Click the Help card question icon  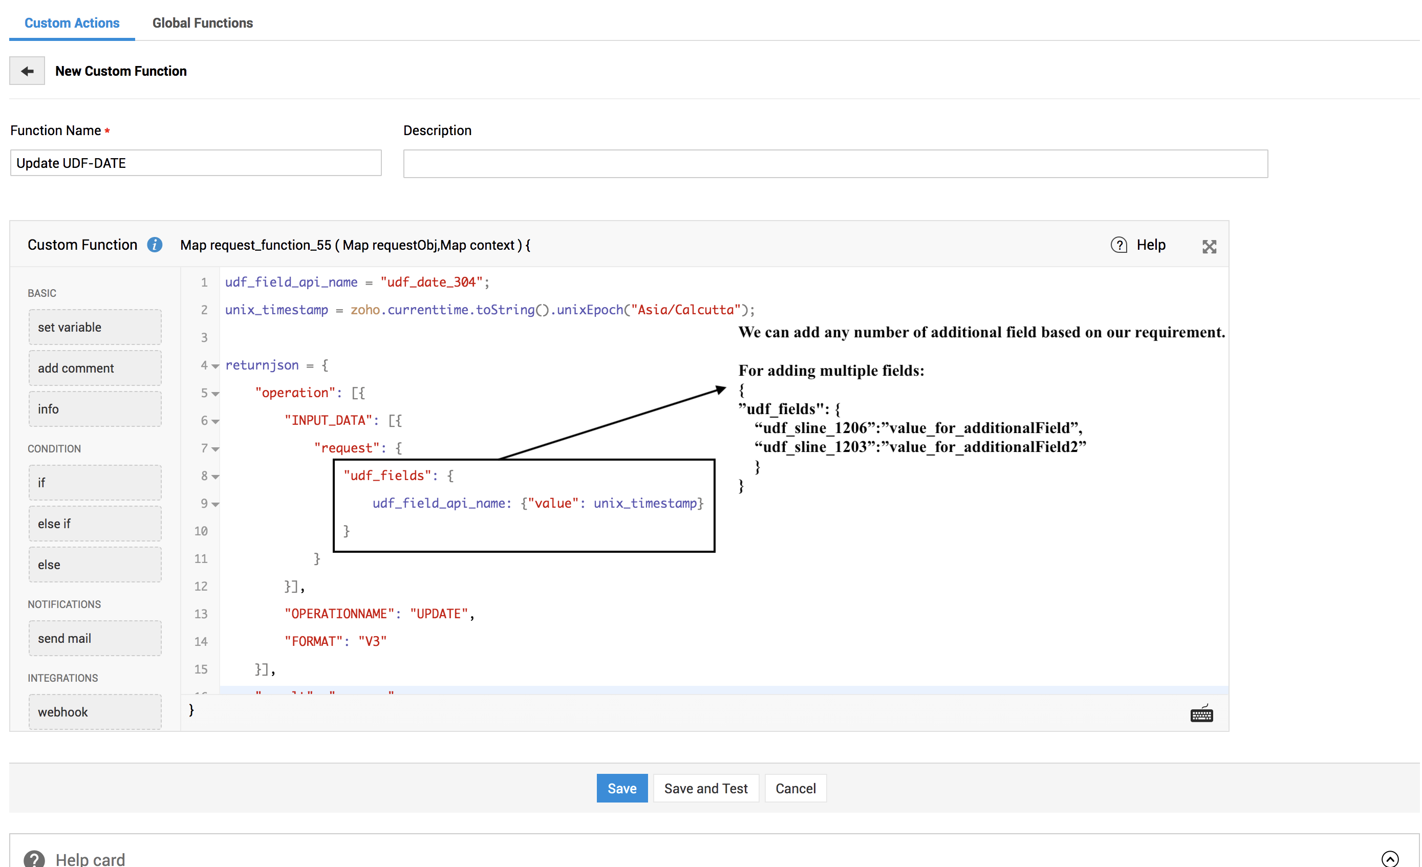pyautogui.click(x=34, y=858)
